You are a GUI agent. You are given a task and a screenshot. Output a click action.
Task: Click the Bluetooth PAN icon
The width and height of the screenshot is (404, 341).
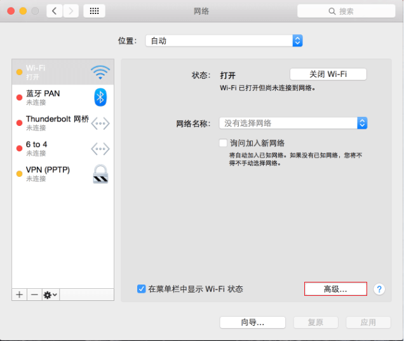pyautogui.click(x=100, y=97)
